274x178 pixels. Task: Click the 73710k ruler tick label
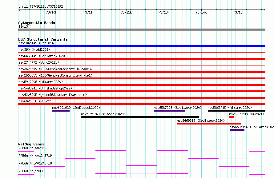51,12
